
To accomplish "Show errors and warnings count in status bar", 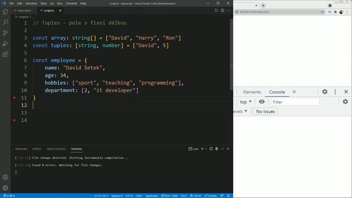I will pos(9,196).
